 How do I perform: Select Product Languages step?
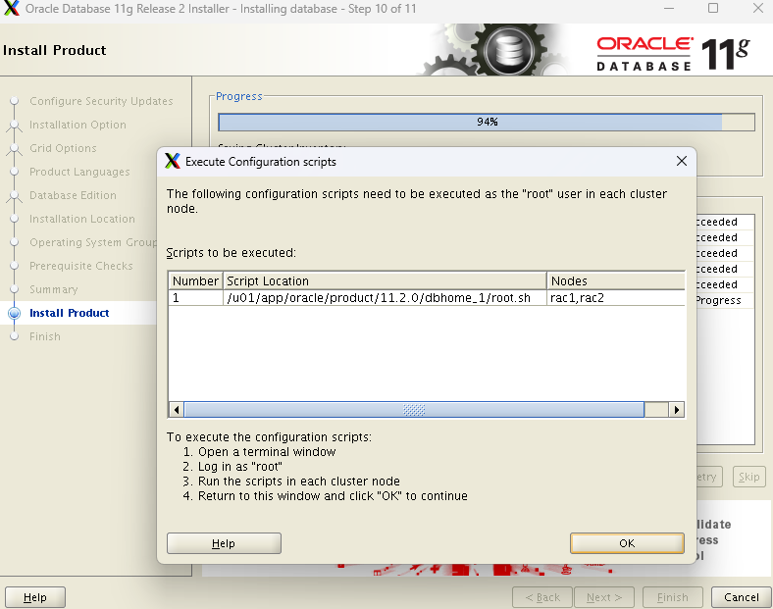(x=79, y=172)
